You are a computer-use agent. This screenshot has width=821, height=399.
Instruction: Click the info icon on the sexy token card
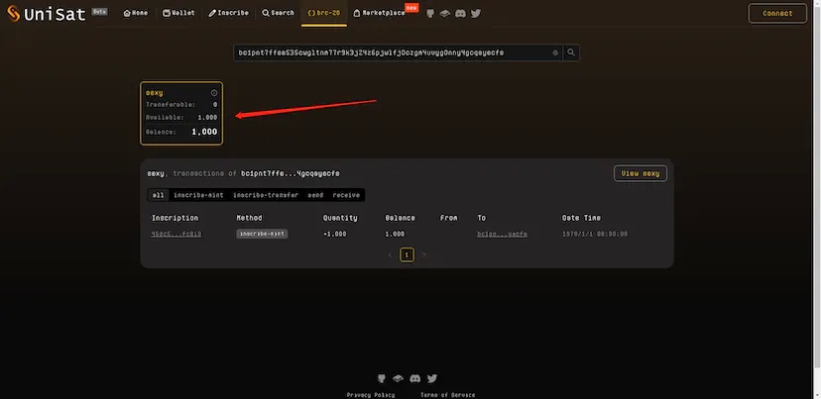[x=214, y=92]
